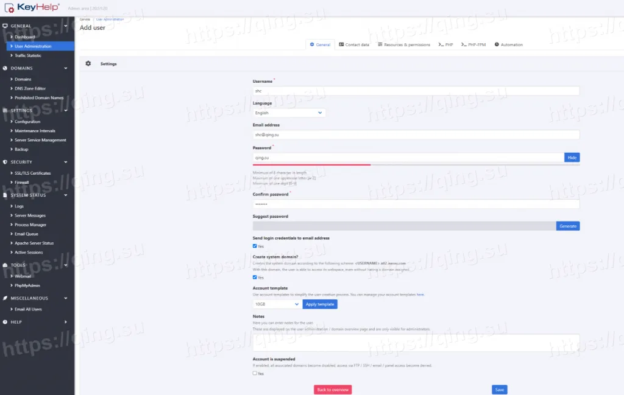The image size is (624, 395).
Task: Click the Help question mark icon
Action: pyautogui.click(x=5, y=322)
